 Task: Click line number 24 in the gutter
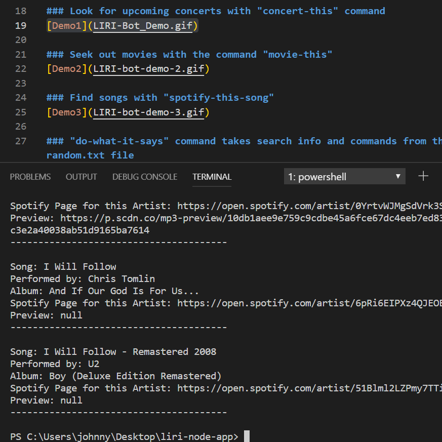(20, 97)
